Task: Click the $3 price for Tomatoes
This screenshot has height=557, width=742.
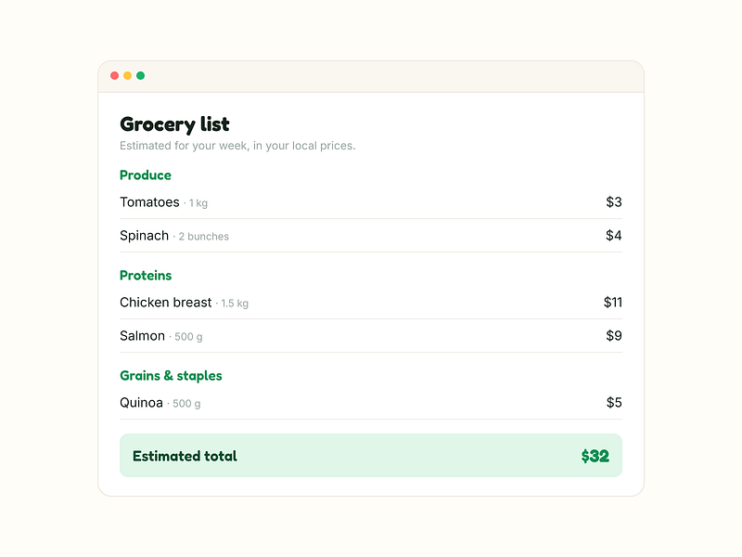Action: pyautogui.click(x=614, y=202)
